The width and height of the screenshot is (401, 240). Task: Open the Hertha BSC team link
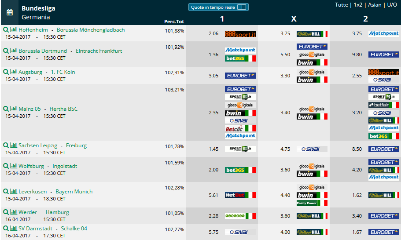(x=63, y=109)
